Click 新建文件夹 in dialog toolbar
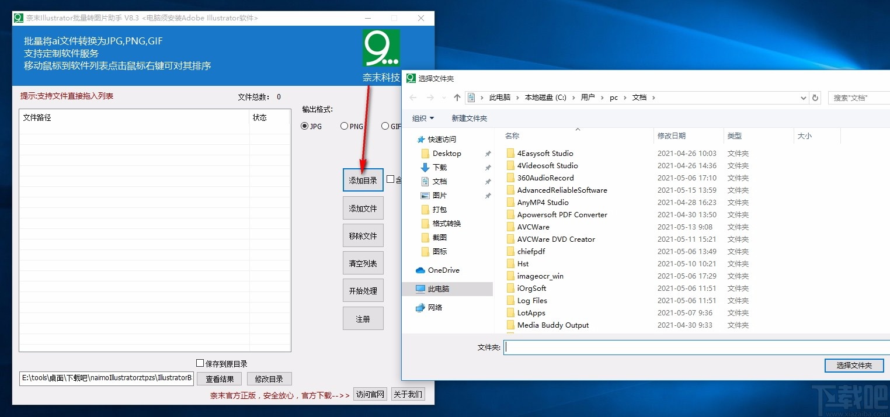 pos(469,119)
